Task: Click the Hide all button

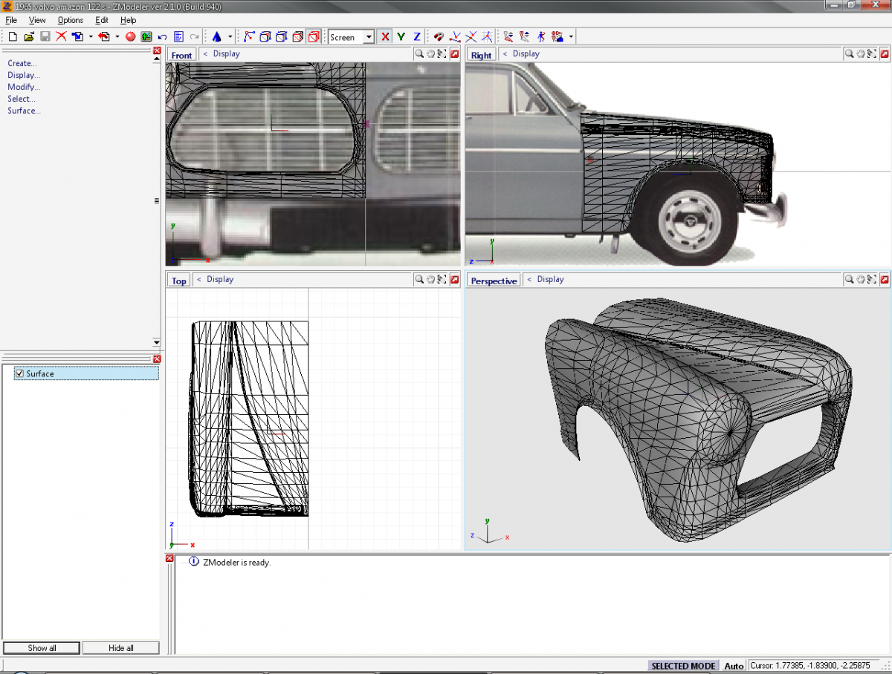Action: tap(121, 648)
